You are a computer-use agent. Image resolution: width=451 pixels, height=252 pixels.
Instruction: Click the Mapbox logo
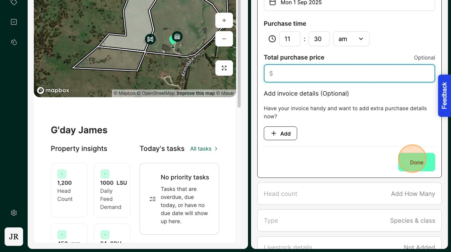click(x=53, y=90)
